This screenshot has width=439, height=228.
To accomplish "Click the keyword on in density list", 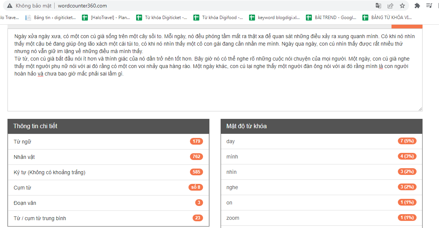I will point(229,203).
